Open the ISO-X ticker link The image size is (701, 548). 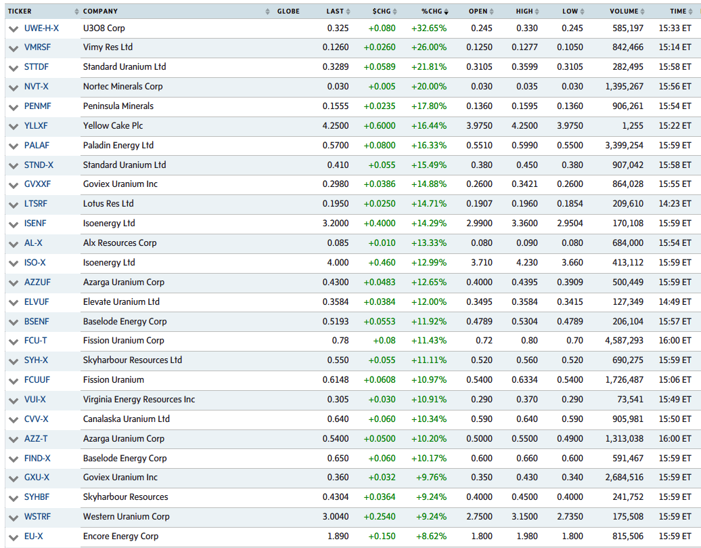click(x=35, y=263)
